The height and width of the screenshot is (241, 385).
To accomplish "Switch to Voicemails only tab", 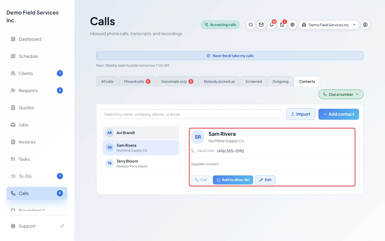I will tap(177, 81).
